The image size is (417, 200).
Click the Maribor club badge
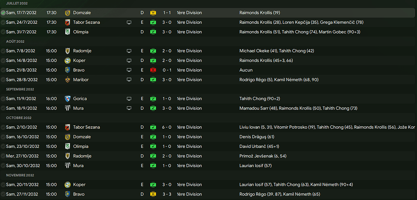tap(68, 80)
